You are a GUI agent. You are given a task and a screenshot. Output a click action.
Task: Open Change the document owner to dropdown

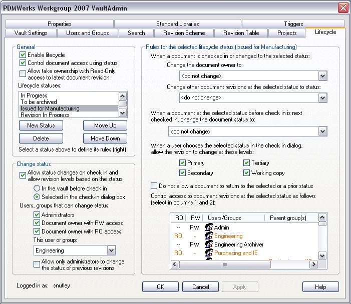[x=322, y=76]
